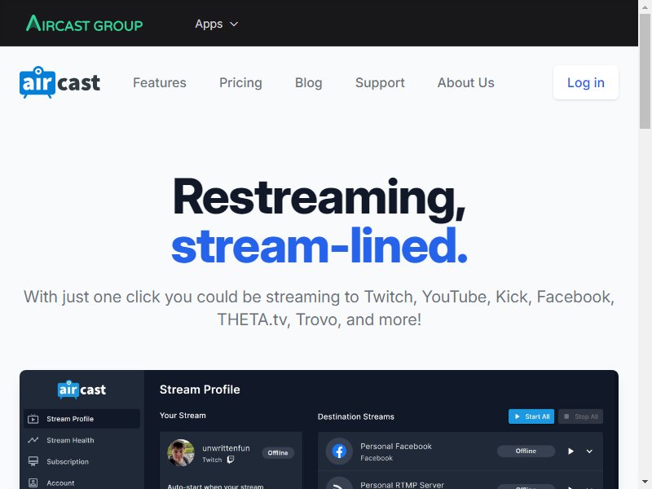652x489 pixels.
Task: Click the Twitch icon under unwrittenfun
Action: (231, 460)
